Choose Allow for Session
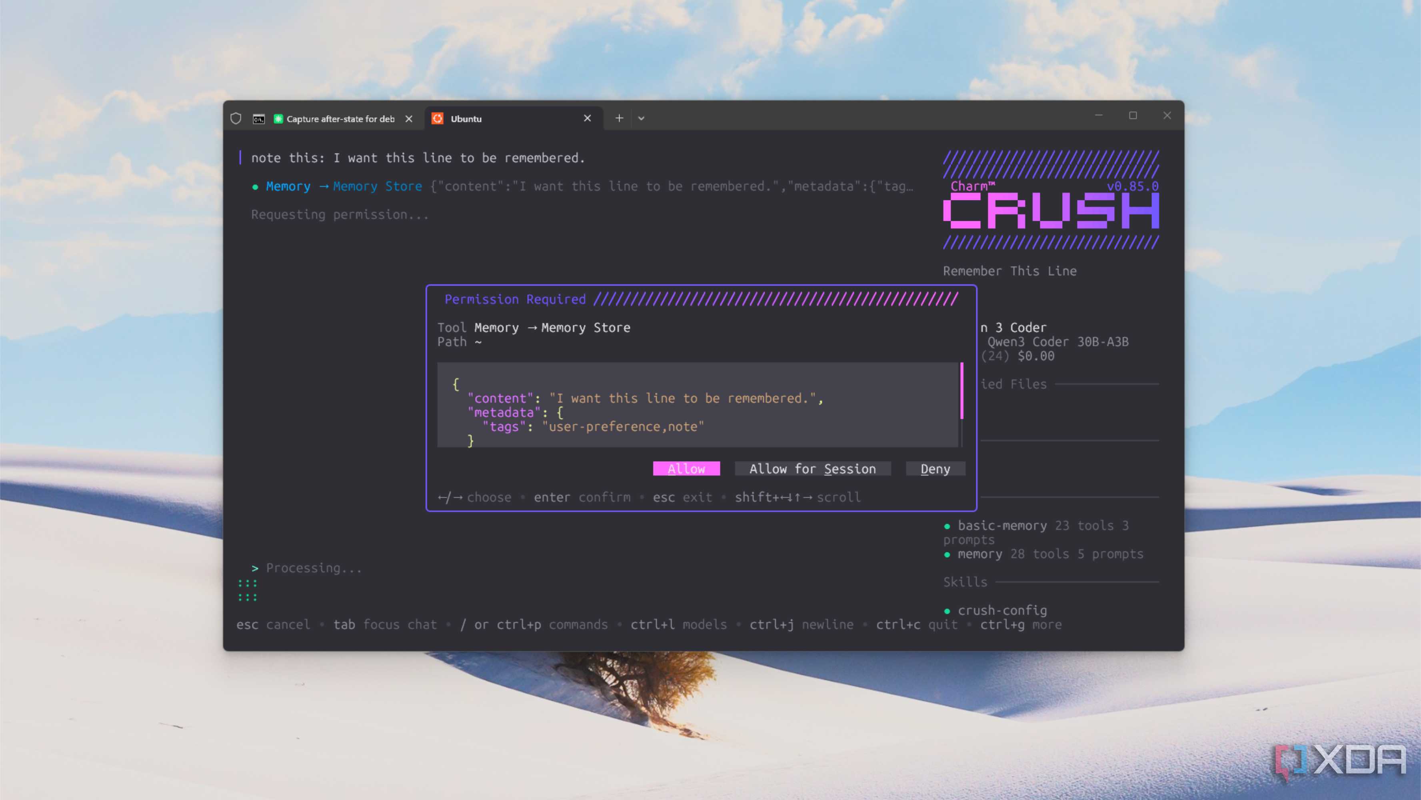The height and width of the screenshot is (800, 1421). coord(813,468)
